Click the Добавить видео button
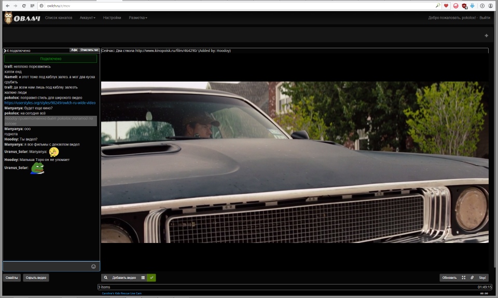 tap(124, 278)
